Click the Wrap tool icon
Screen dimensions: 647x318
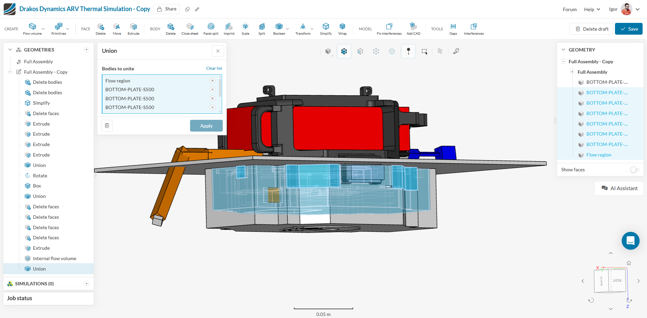(342, 29)
